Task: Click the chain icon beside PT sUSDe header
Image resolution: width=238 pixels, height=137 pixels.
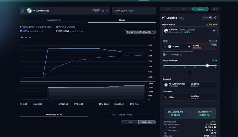Action: (22, 11)
